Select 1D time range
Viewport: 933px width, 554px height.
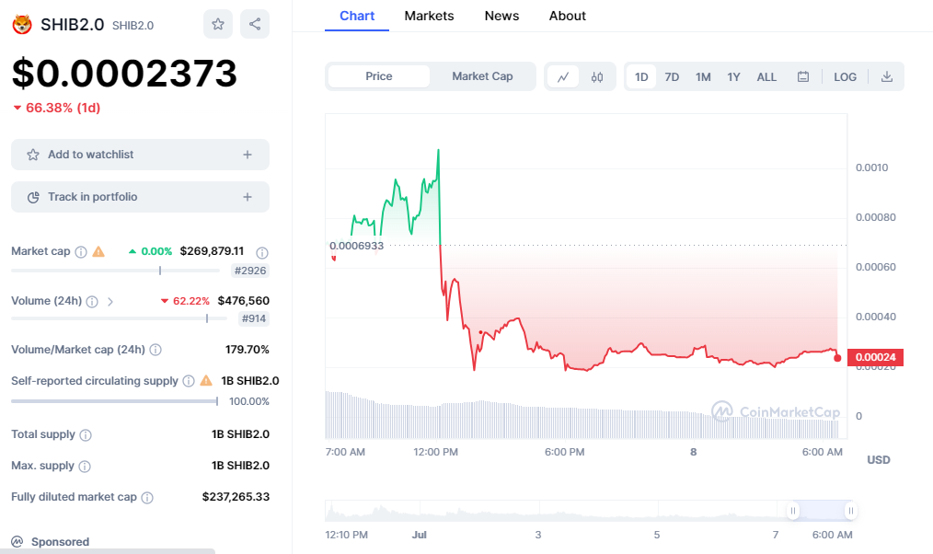click(640, 76)
